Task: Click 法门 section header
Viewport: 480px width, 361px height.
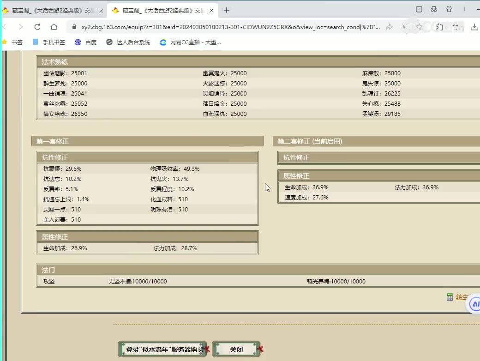Action: coord(258,270)
